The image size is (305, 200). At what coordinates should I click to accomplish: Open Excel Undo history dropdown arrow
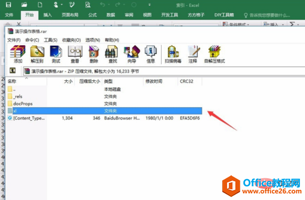tap(109, 5)
